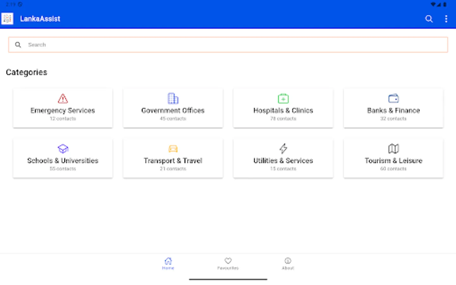Click the LankaAssist title text
Screen dimensions: 456x285
pos(40,19)
